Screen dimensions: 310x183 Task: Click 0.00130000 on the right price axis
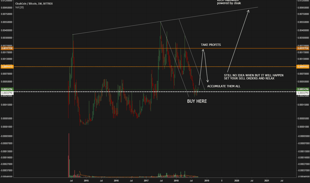pos(303,59)
